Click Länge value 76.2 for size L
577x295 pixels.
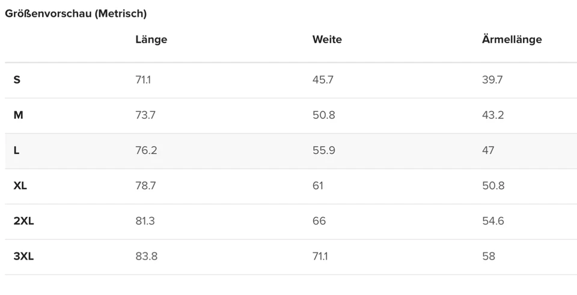146,150
